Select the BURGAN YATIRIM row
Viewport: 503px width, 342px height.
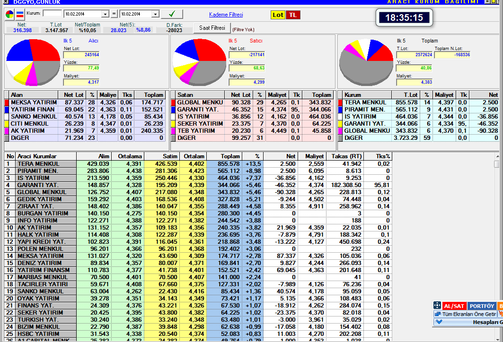198,213
